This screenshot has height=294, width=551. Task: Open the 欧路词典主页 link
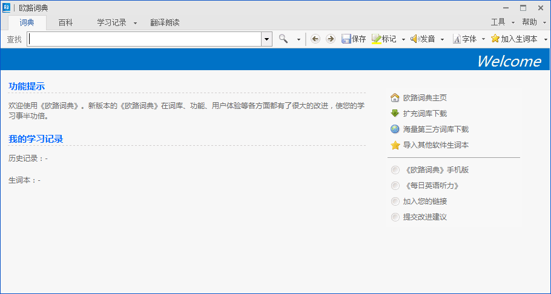coord(424,97)
